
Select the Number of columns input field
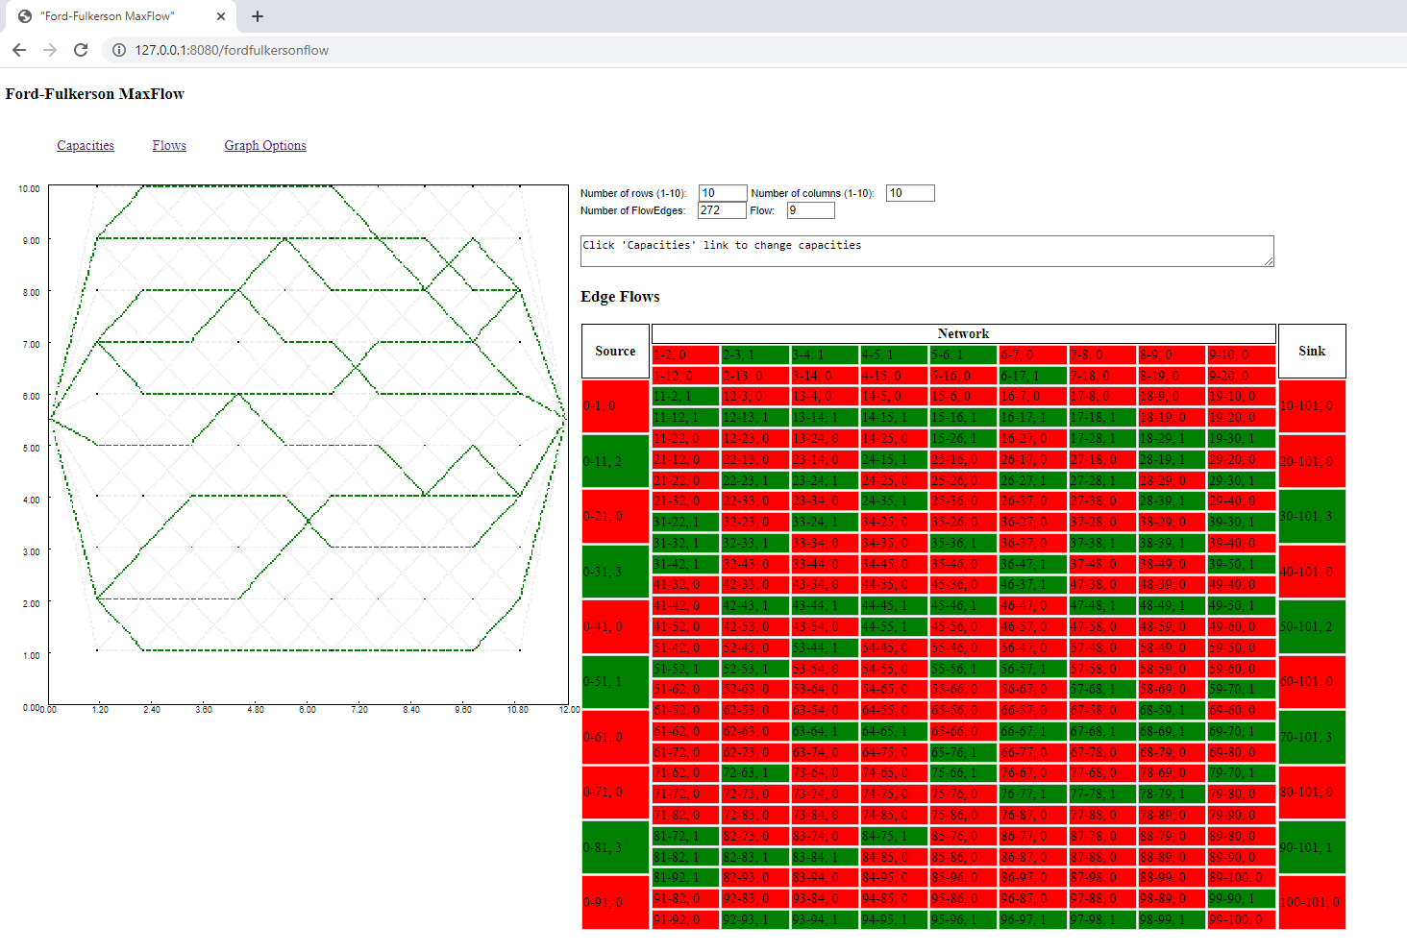(x=908, y=192)
